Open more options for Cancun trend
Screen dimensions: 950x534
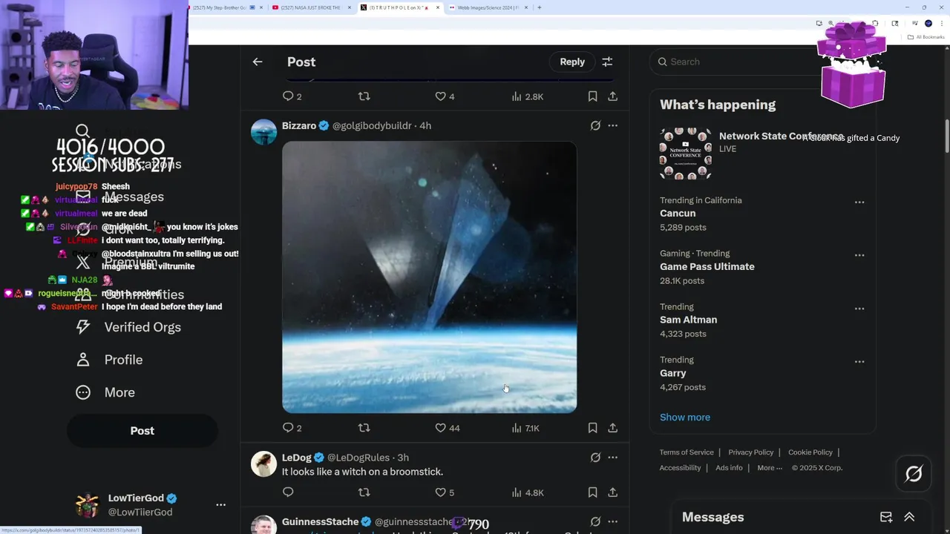[x=859, y=202]
